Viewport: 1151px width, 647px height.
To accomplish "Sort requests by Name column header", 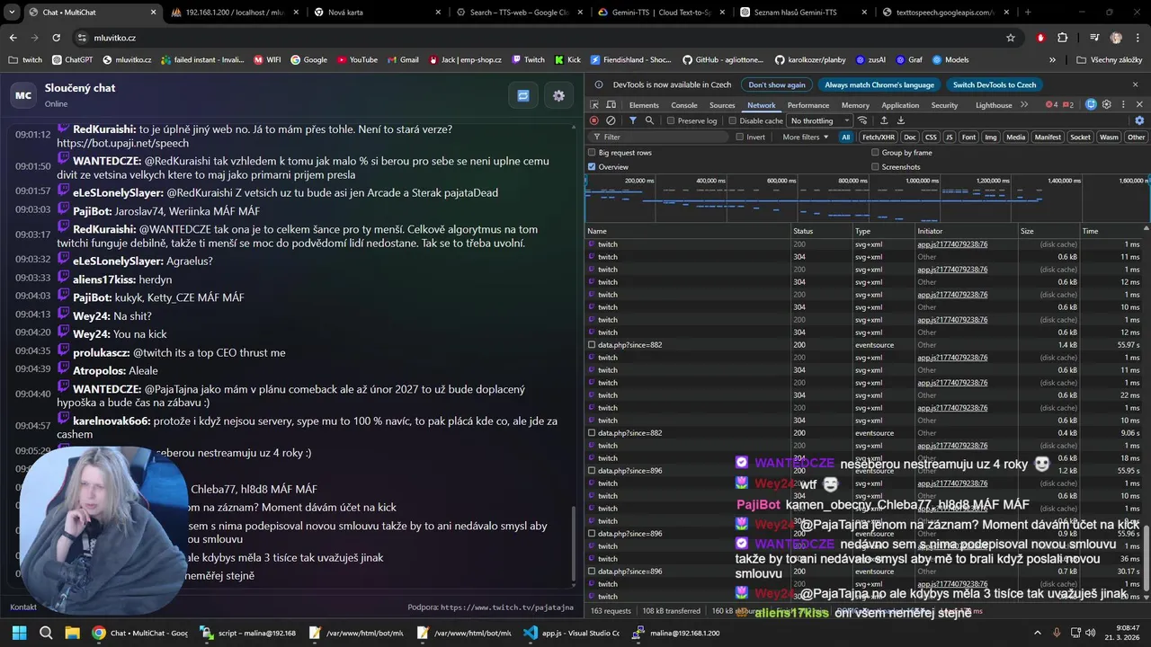I will pos(687,231).
